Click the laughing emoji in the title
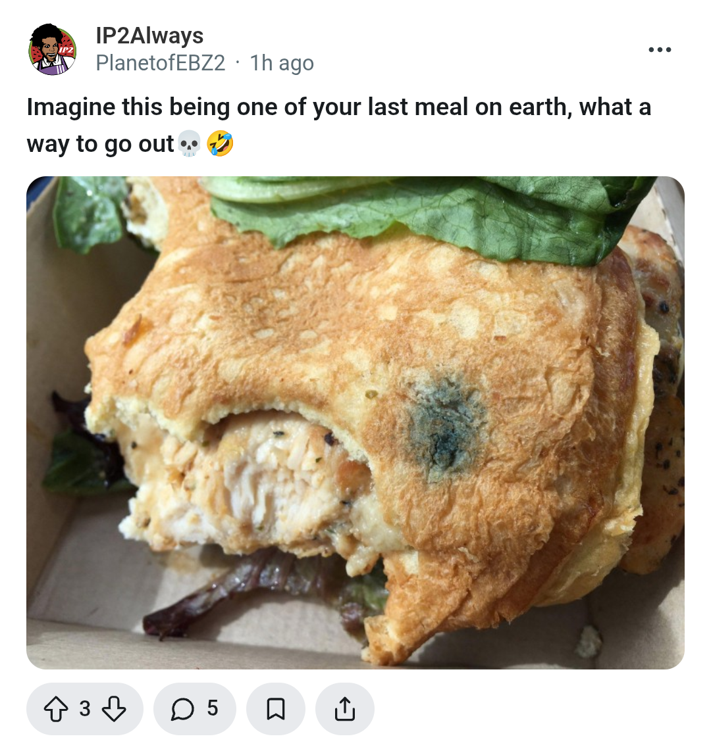 click(220, 143)
